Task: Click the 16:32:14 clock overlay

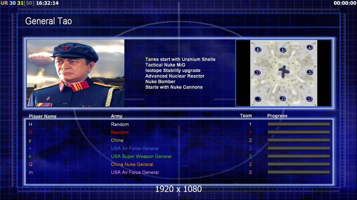Action: [x=47, y=3]
